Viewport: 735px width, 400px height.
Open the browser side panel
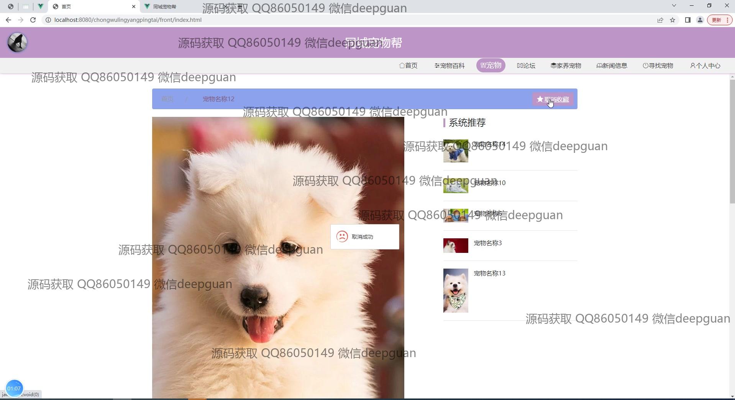pos(688,20)
